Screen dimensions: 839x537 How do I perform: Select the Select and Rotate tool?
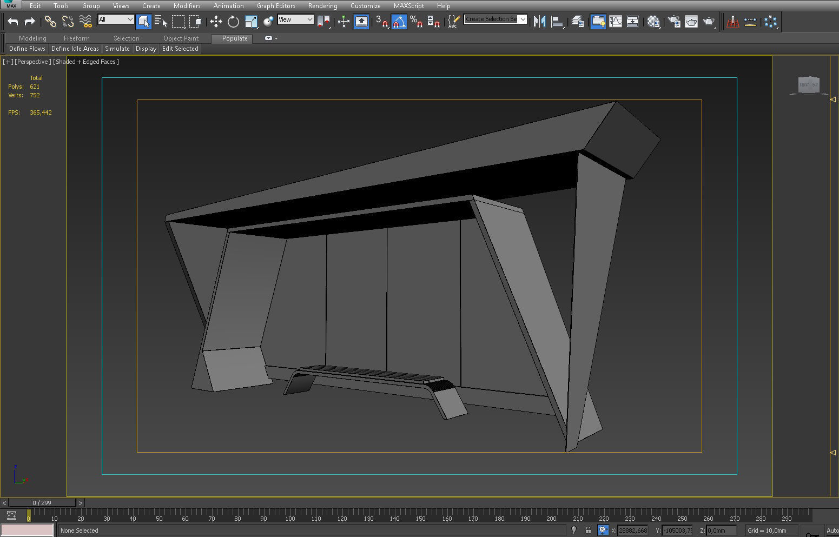[233, 22]
